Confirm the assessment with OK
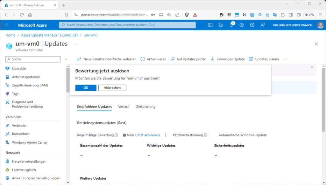This screenshot has height=185, width=326. tap(86, 88)
